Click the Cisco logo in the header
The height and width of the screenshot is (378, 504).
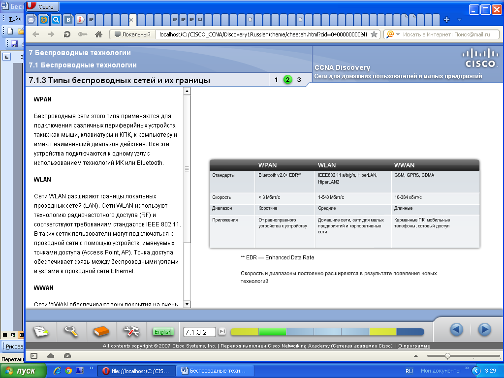click(480, 58)
